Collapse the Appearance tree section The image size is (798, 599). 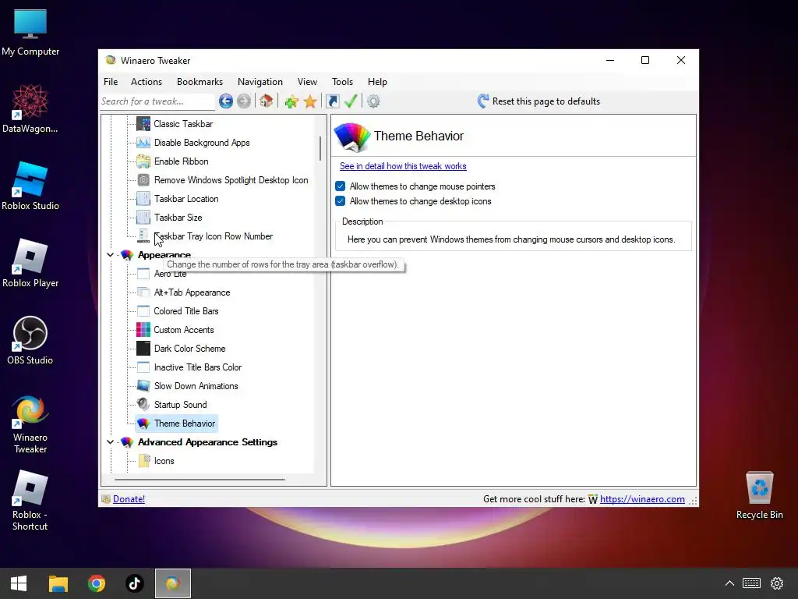tap(111, 255)
